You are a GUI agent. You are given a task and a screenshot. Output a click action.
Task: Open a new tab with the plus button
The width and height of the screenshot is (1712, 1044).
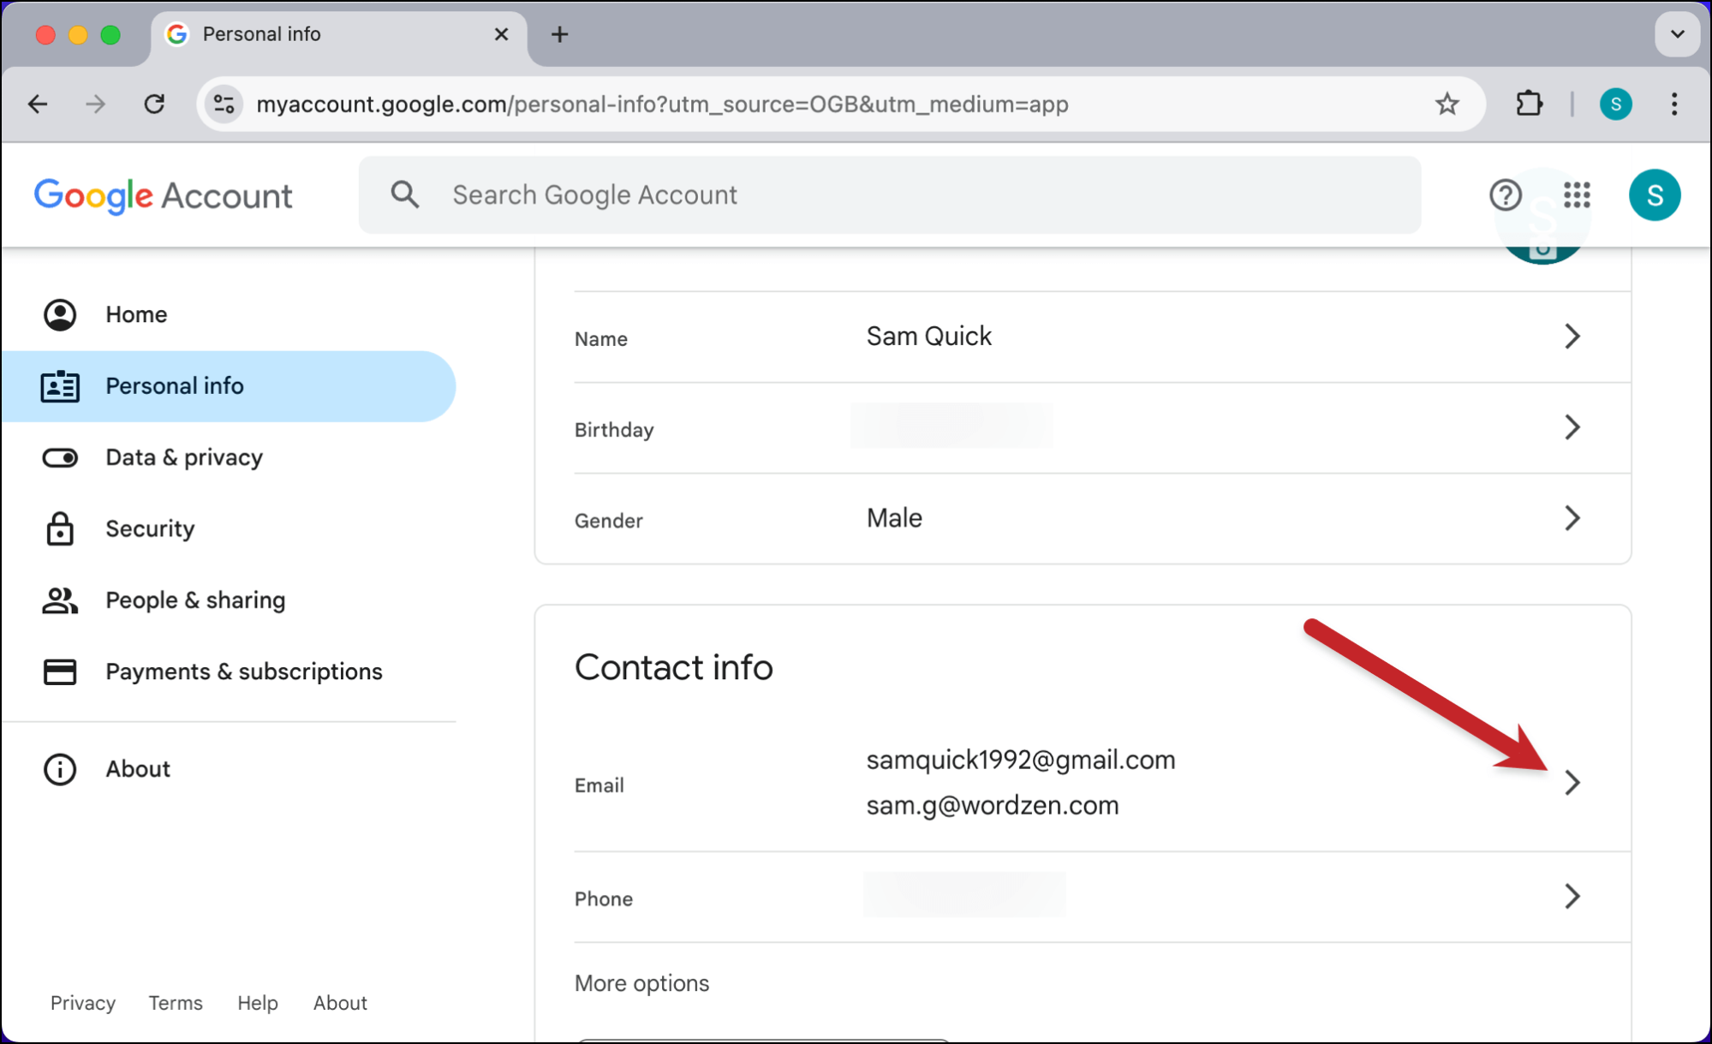tap(559, 34)
